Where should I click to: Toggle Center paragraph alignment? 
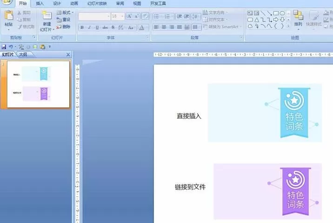click(164, 27)
